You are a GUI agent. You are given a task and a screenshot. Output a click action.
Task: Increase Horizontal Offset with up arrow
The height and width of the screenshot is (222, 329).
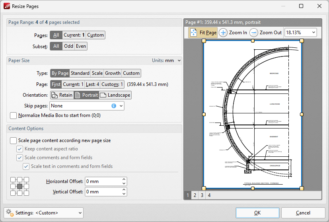tap(124, 179)
